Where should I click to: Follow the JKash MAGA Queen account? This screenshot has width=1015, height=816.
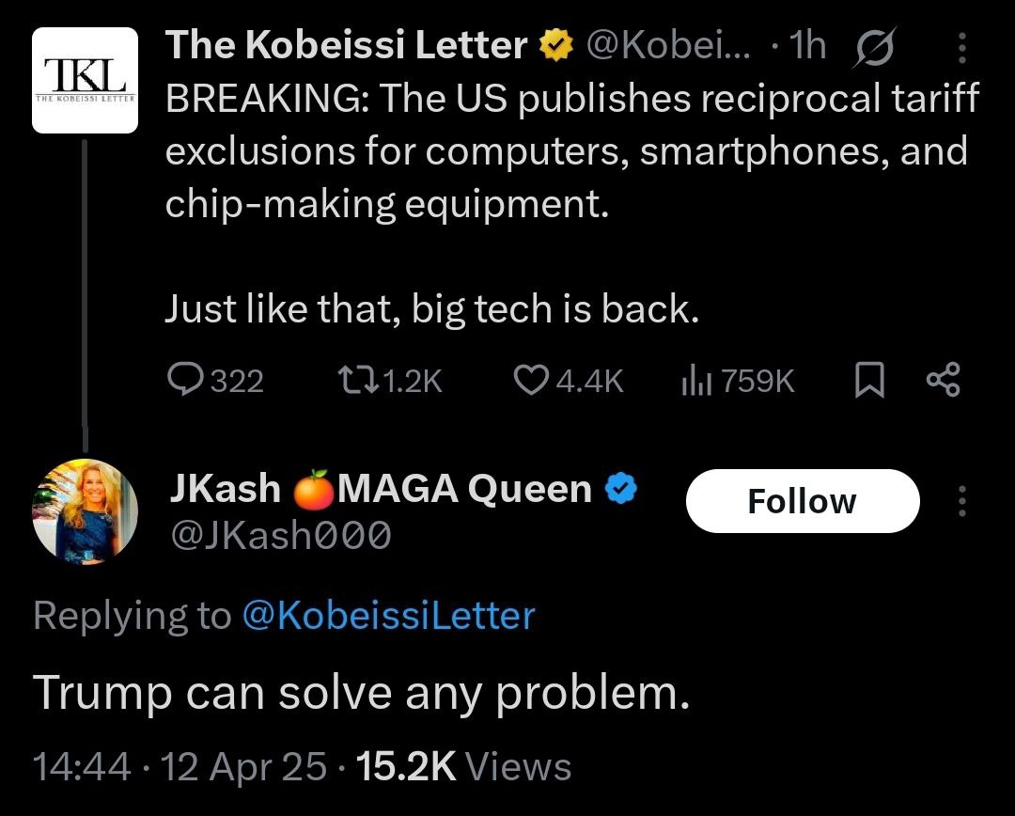(802, 501)
